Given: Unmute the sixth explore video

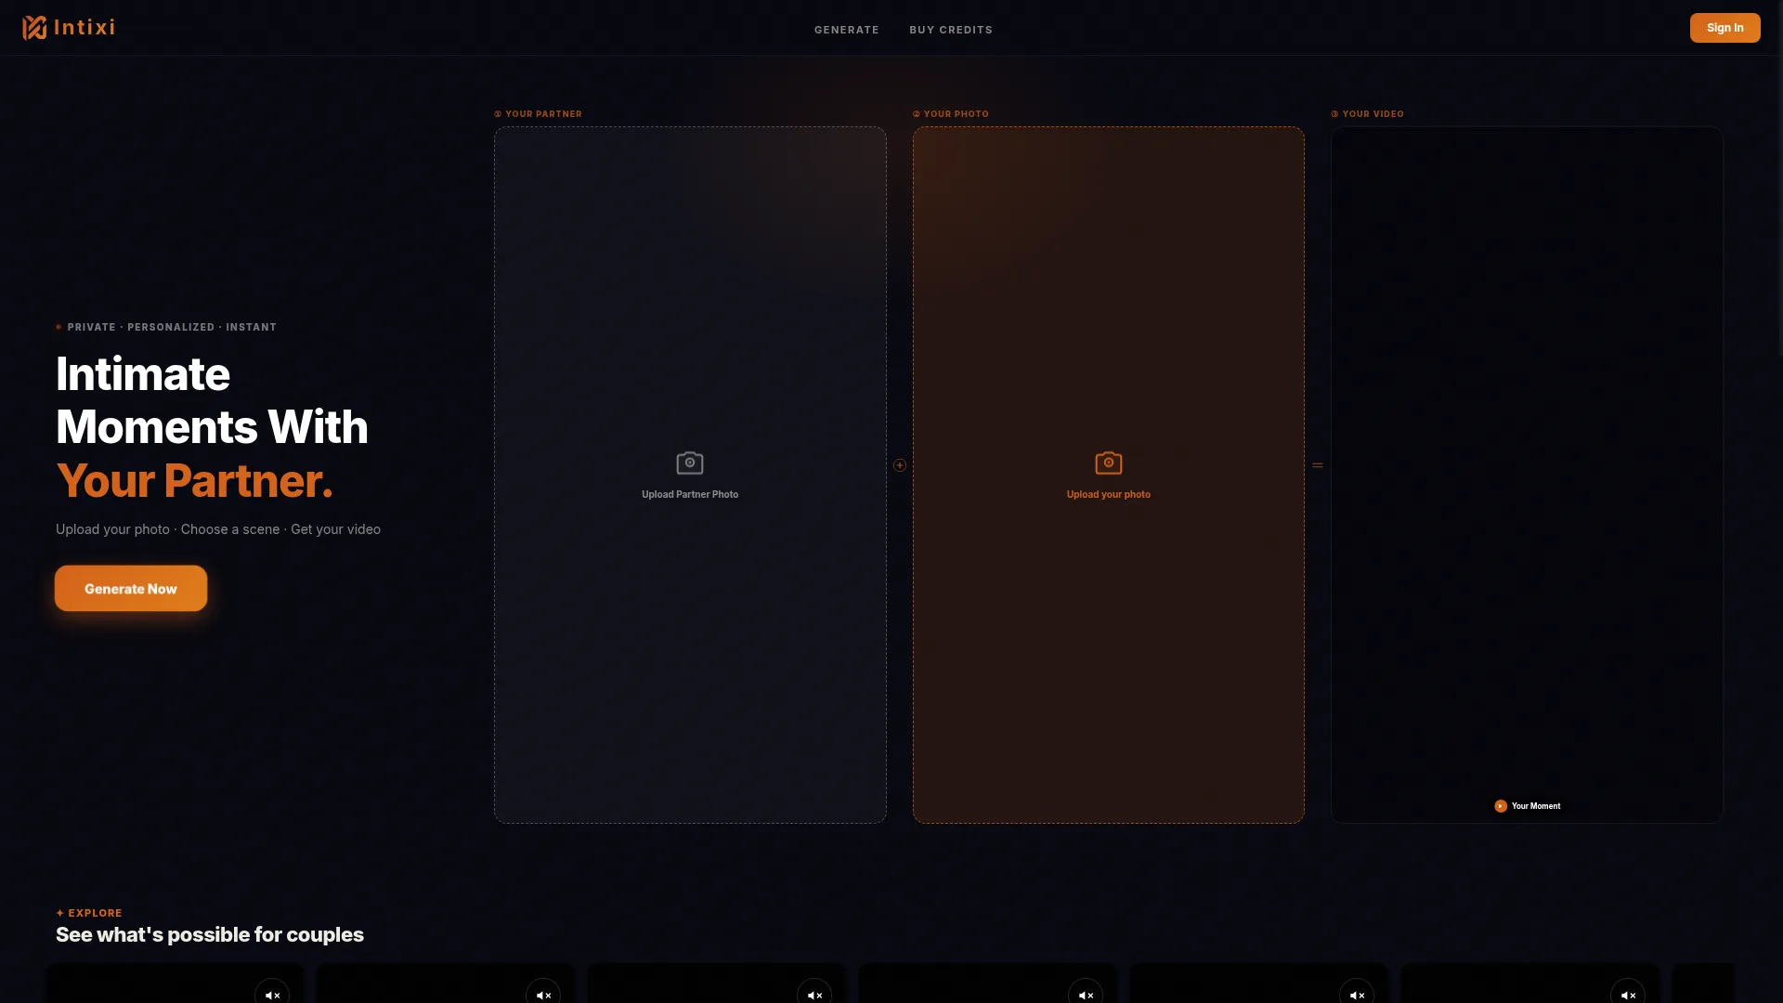Looking at the screenshot, I should (x=1628, y=995).
